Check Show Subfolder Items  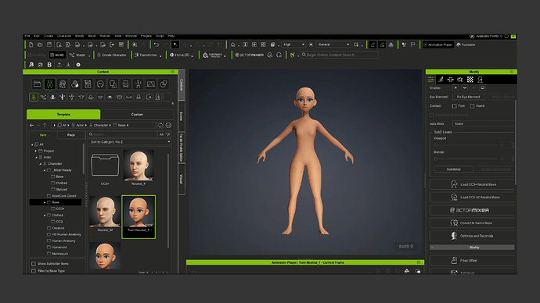tap(34, 264)
